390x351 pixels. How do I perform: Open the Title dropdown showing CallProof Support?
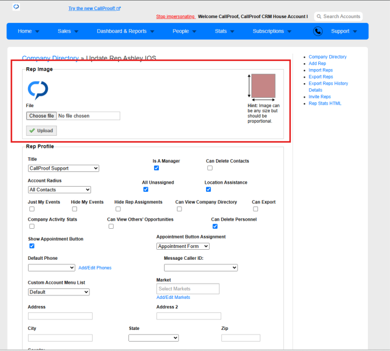(x=64, y=168)
